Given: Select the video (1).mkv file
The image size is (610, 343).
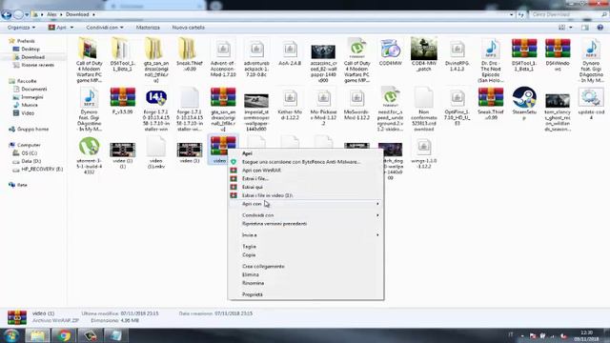Looking at the screenshot, I should [x=156, y=147].
